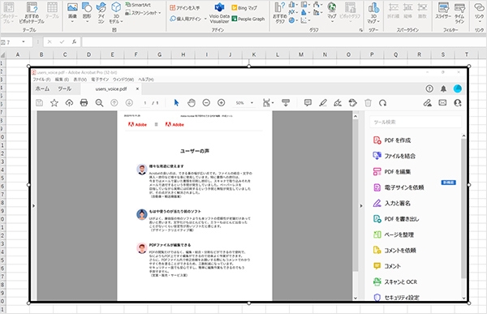Switch to the ツール tab in Acrobat

tap(65, 88)
